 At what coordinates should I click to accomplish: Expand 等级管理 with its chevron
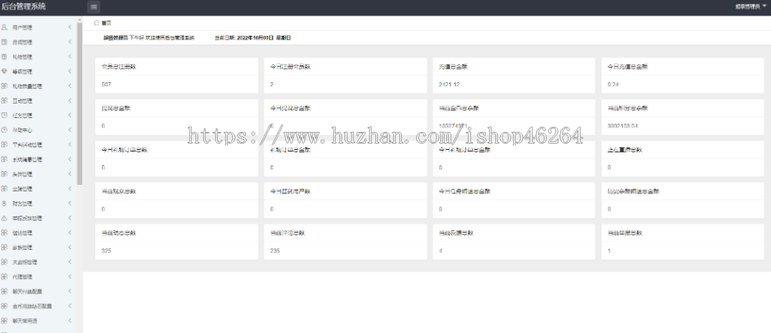pos(70,71)
